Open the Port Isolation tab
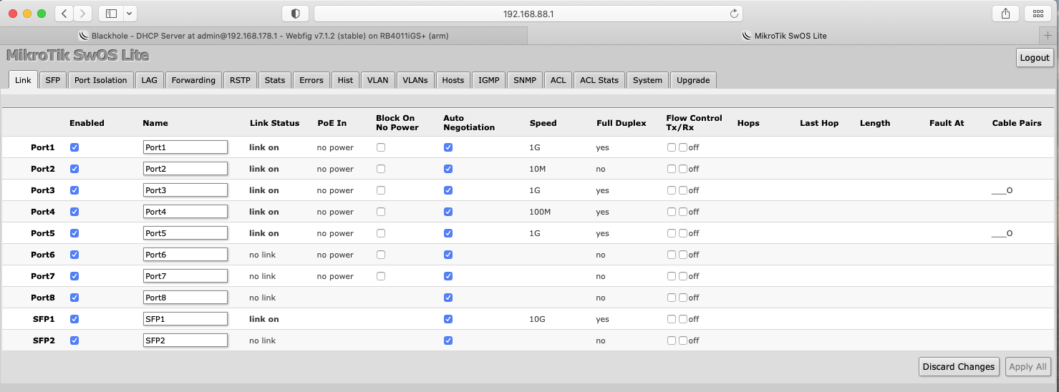This screenshot has width=1059, height=392. [x=101, y=80]
